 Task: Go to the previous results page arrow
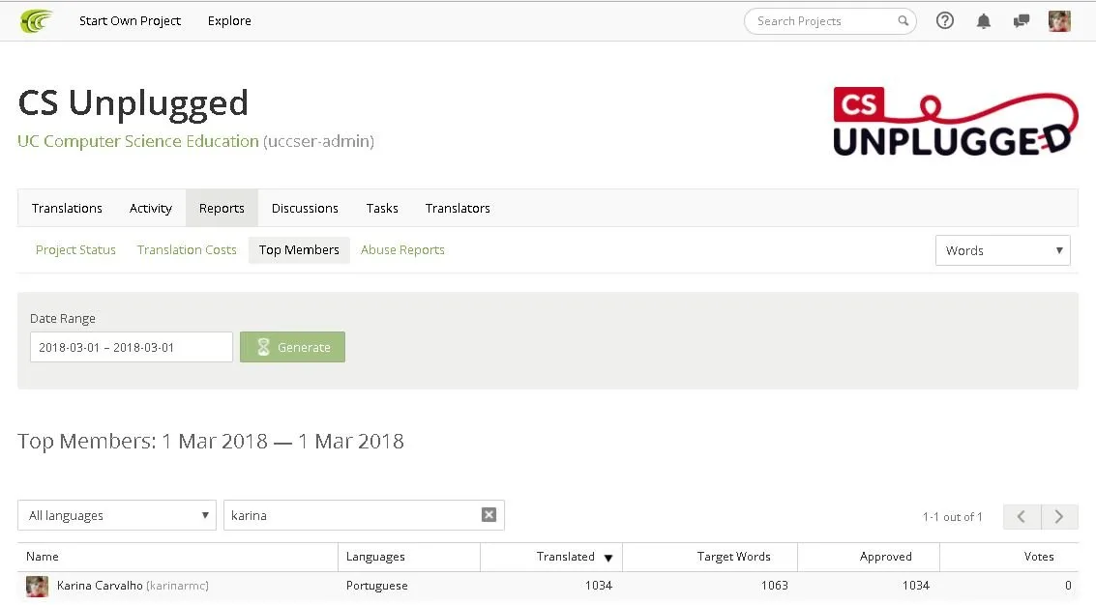coord(1022,516)
